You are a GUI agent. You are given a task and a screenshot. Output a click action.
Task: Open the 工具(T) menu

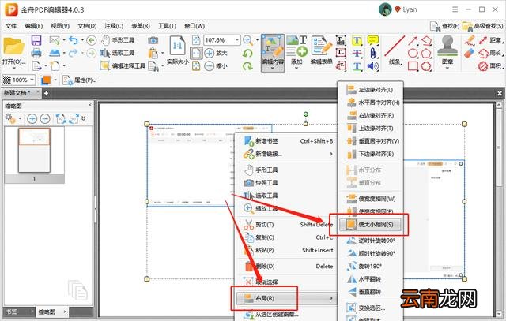[x=167, y=26]
